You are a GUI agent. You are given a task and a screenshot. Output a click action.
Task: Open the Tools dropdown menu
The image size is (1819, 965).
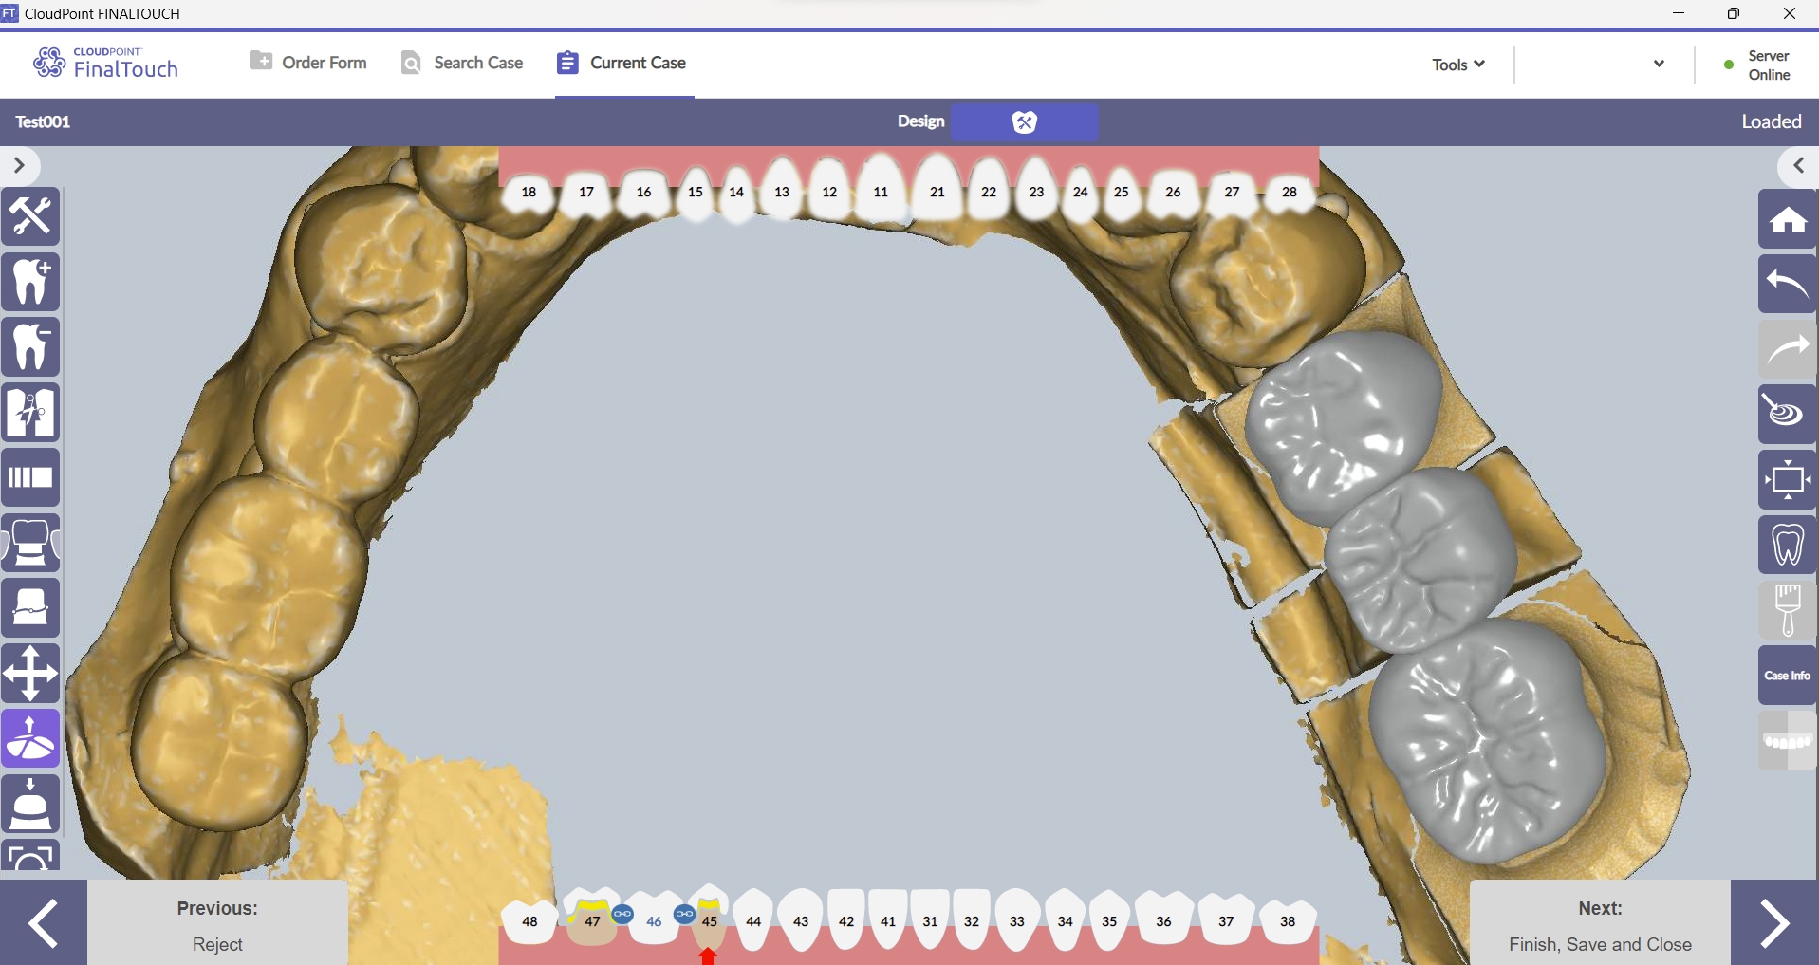point(1458,65)
